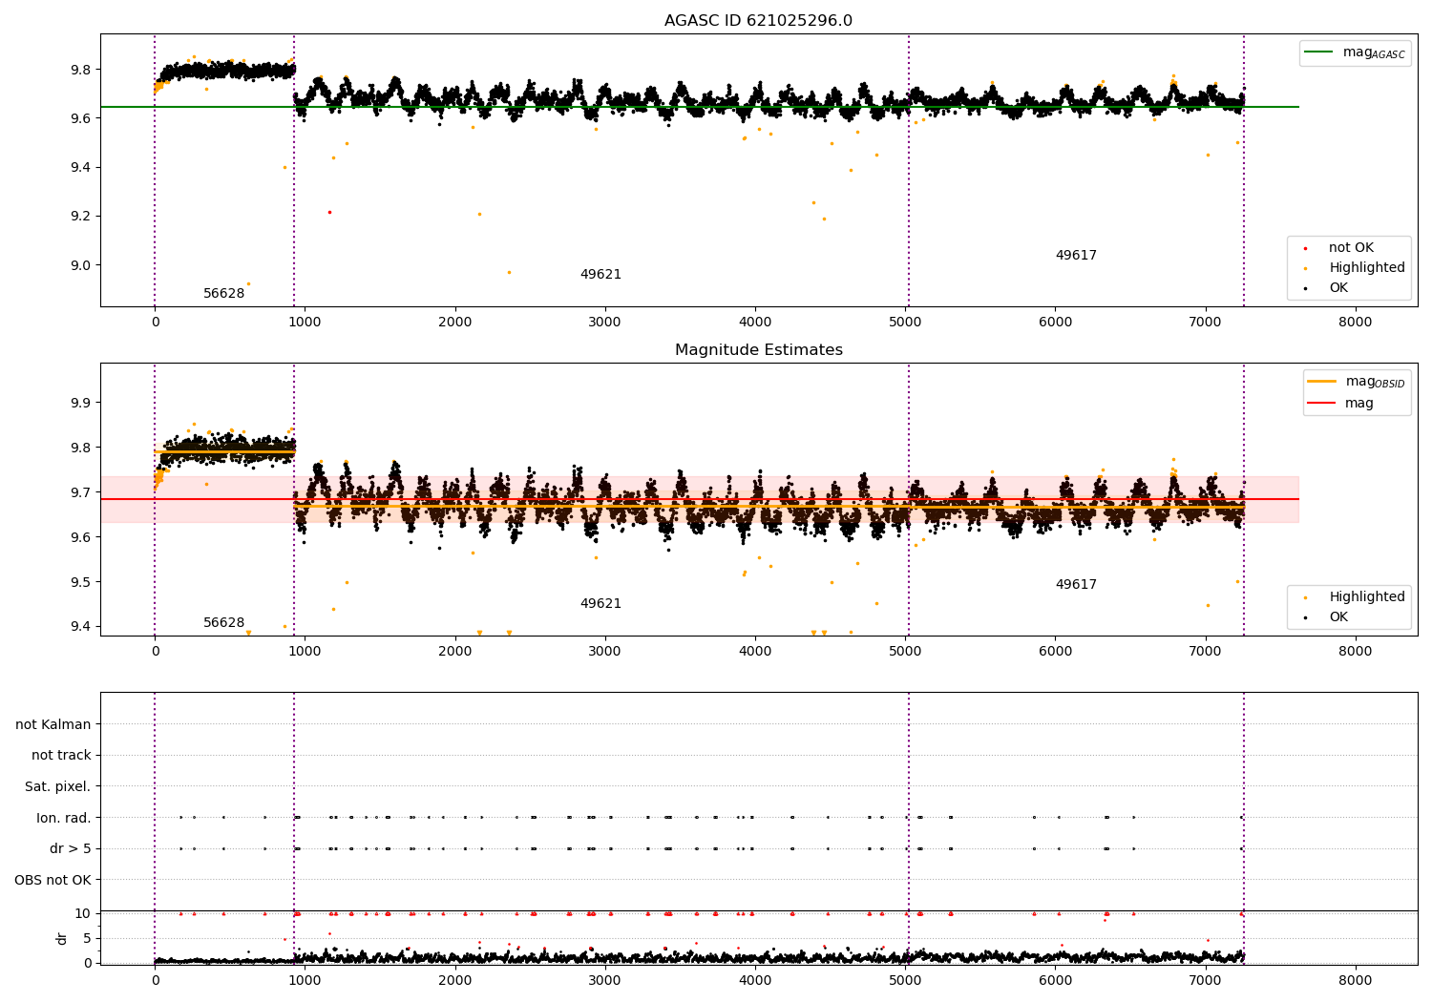Click the Magnitude Estimates subplot title

(758, 350)
